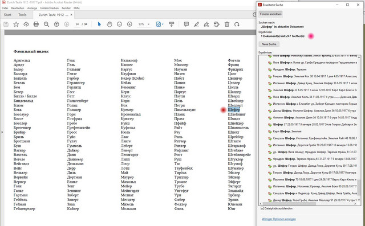Click the surname 'Арнгольд' in the index
This screenshot has height=226, width=365.
[x=22, y=60]
